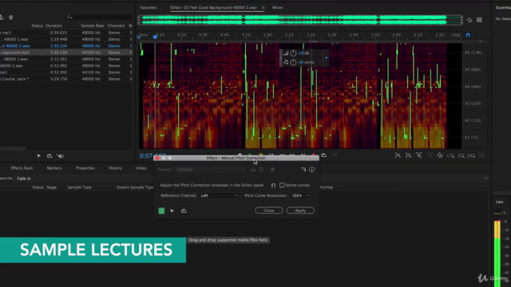
Task: Select the Fade In favorite
Action: pos(24,179)
